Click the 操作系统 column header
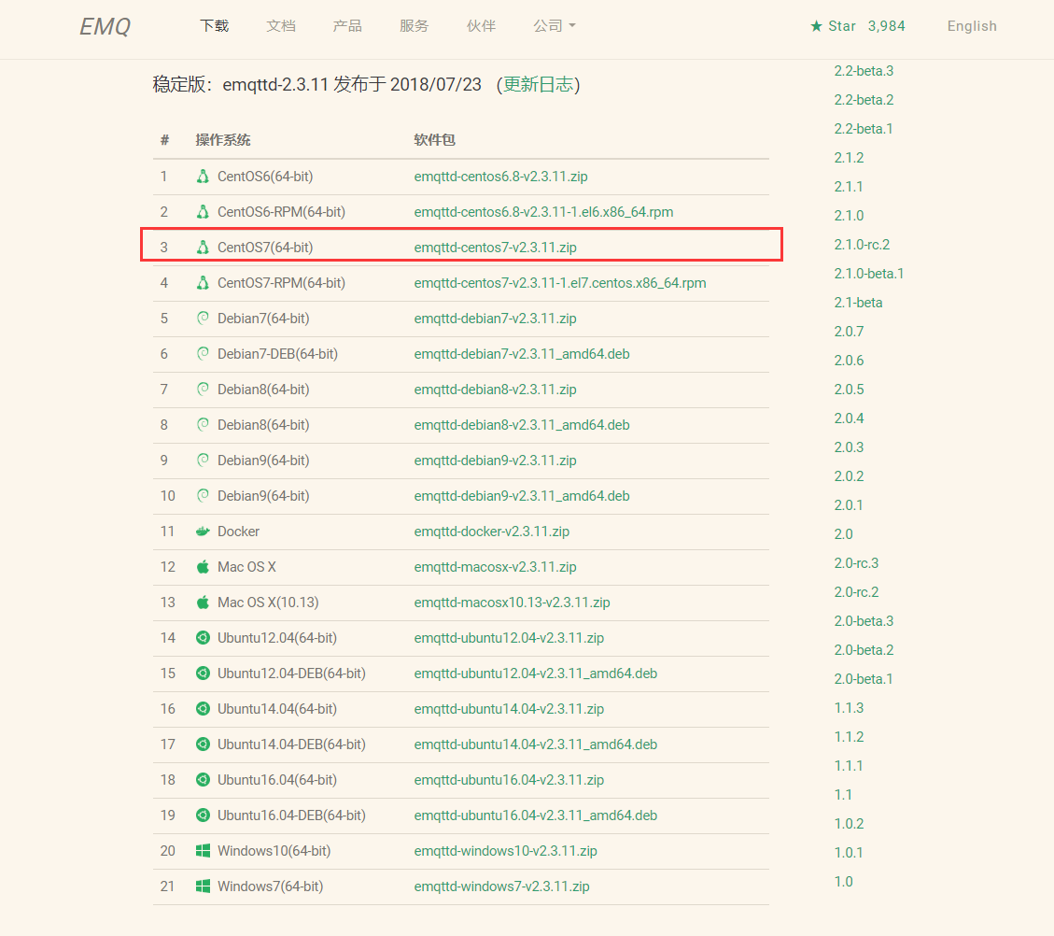This screenshot has height=936, width=1054. pos(223,140)
